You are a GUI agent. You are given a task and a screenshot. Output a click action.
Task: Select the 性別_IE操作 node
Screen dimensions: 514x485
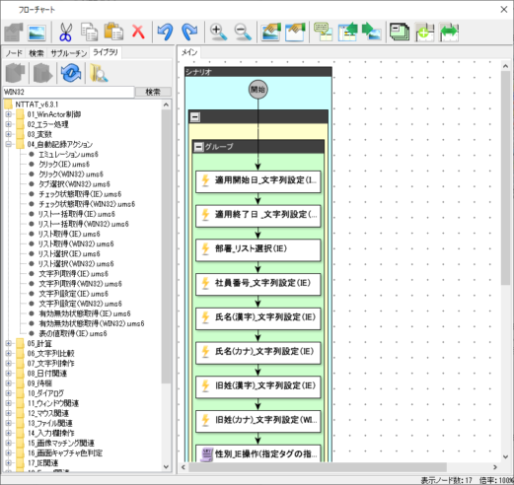click(257, 453)
